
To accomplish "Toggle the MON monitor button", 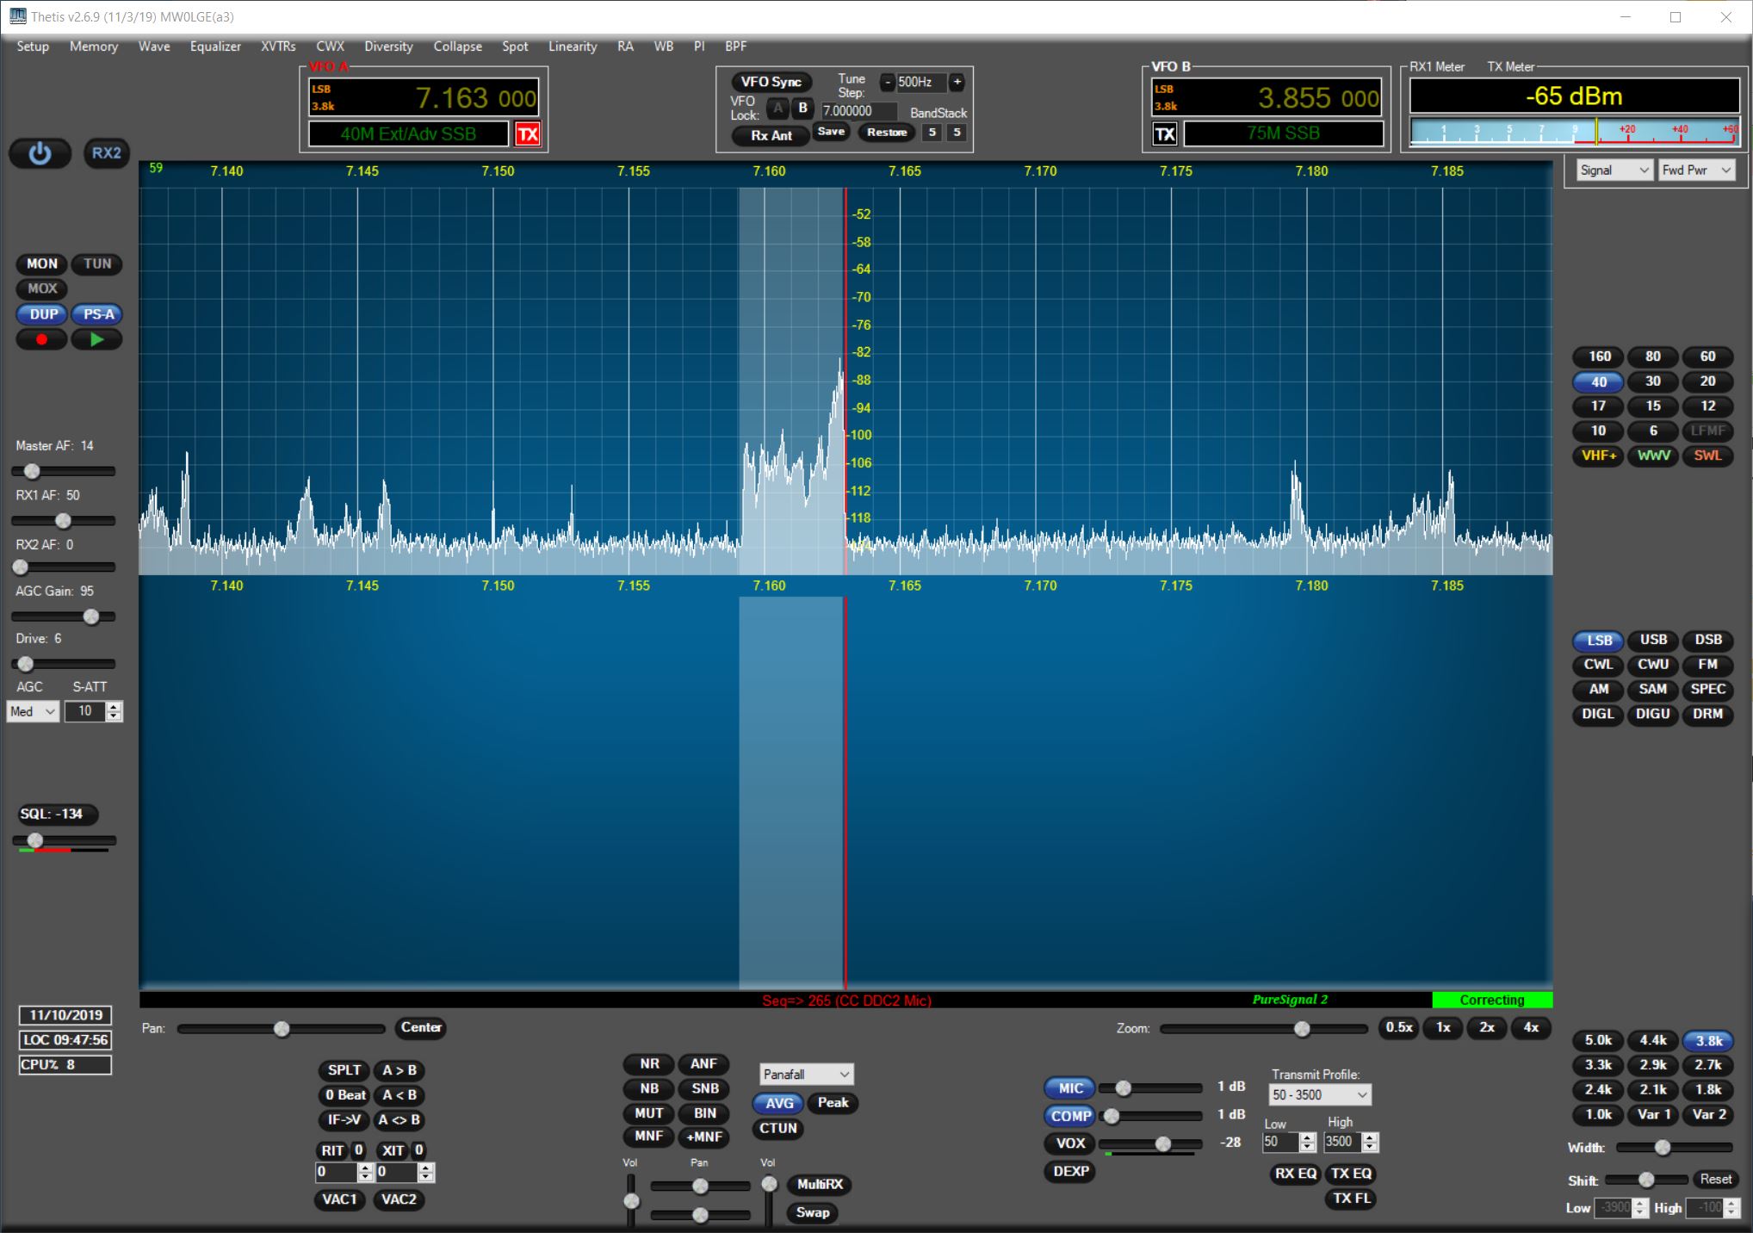I will 41,264.
